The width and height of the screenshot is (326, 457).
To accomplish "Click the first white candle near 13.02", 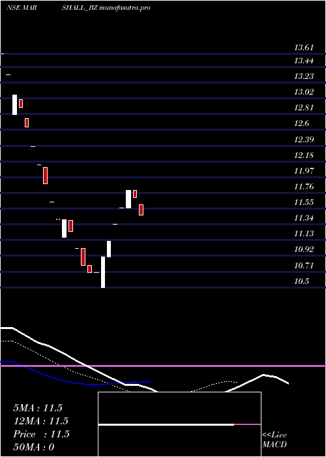I will (x=14, y=104).
